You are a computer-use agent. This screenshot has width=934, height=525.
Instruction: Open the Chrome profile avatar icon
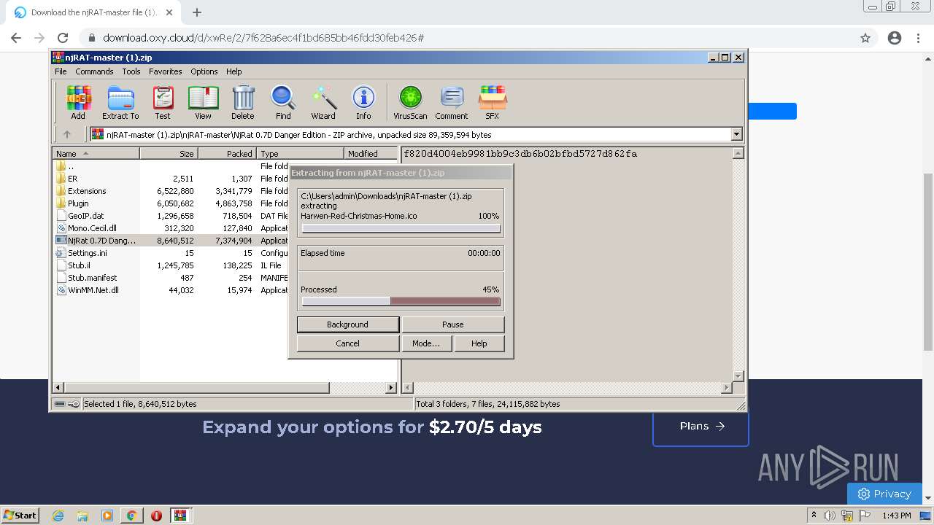(x=895, y=38)
